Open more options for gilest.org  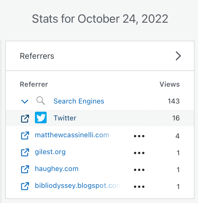pos(139,153)
